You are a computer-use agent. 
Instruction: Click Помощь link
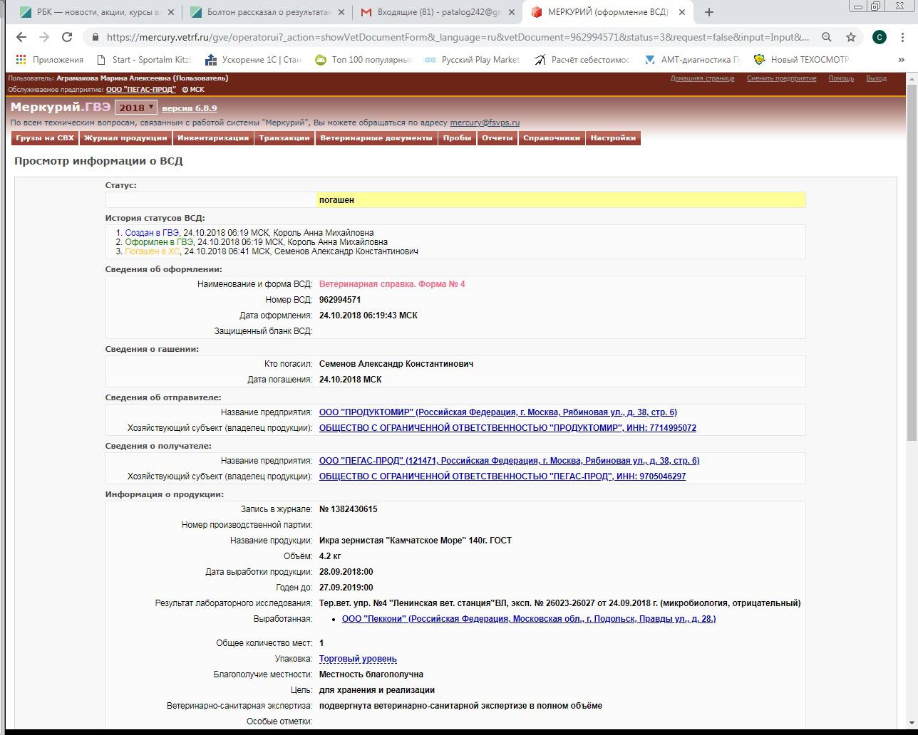841,78
